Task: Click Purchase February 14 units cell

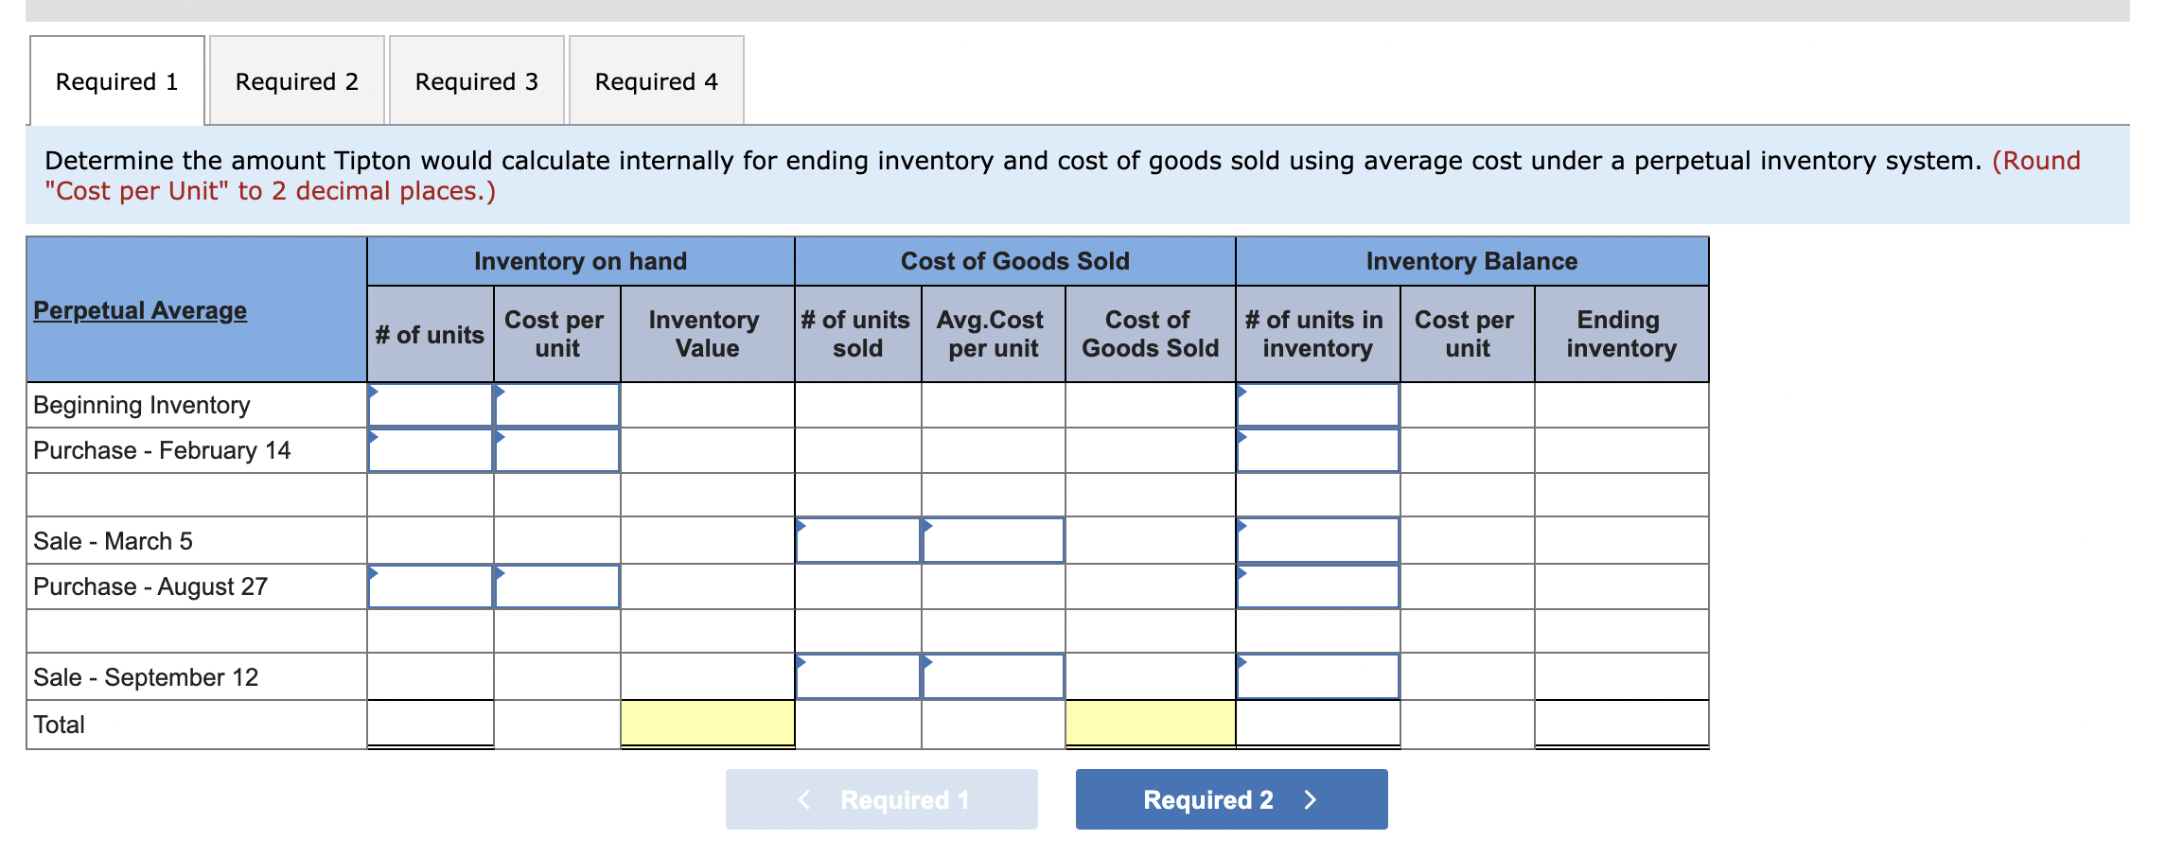Action: 429,450
